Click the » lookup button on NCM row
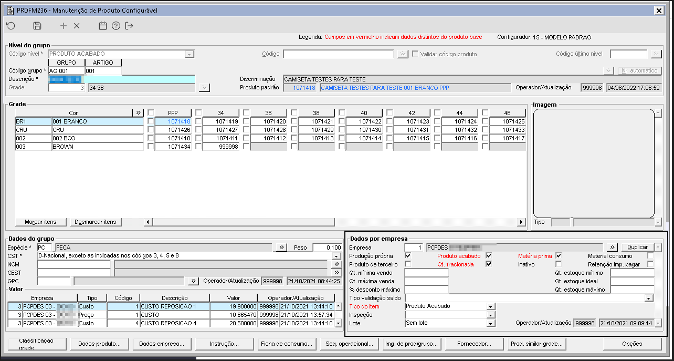Screen dimensions: 674x361 pyautogui.click(x=336, y=264)
